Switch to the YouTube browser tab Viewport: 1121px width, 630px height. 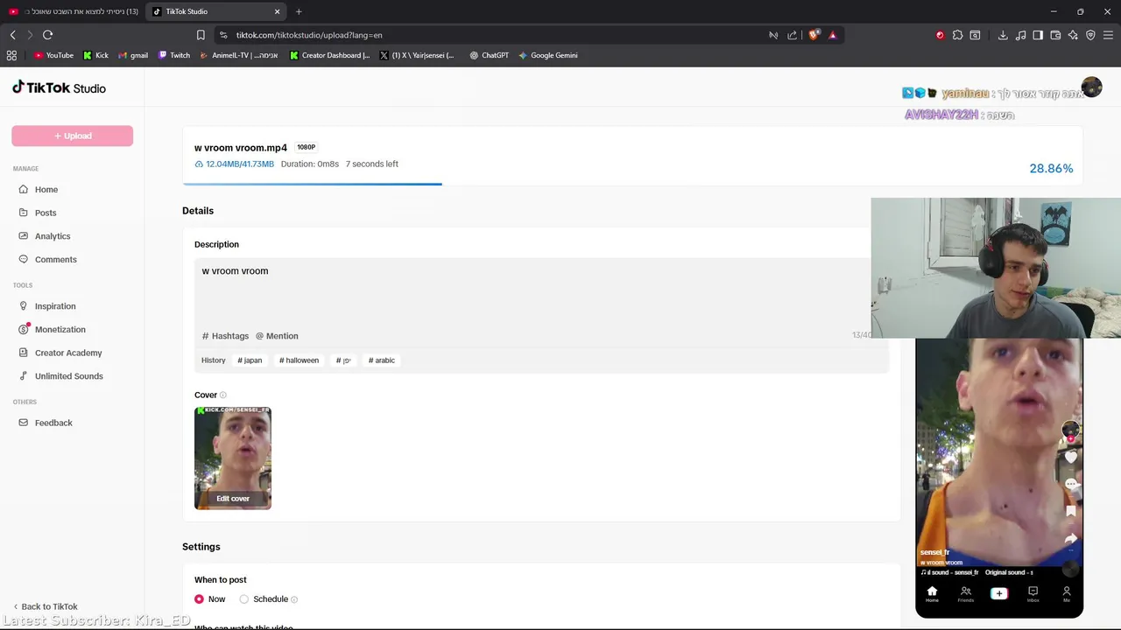point(74,11)
